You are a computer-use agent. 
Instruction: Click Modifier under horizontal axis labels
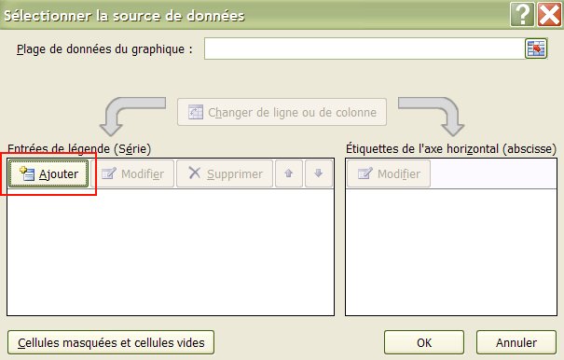[389, 173]
